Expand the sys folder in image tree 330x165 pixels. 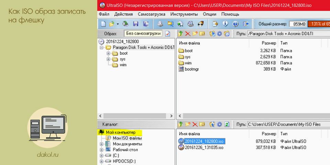(x=108, y=59)
